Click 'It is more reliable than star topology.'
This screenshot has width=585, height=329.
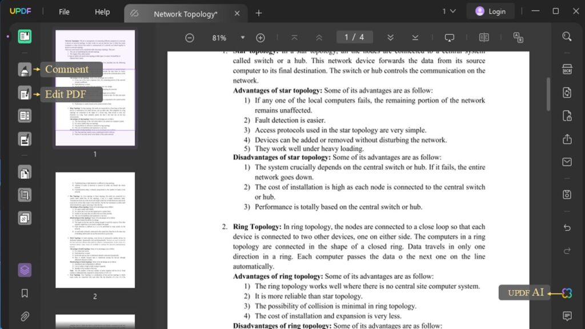coord(308,296)
